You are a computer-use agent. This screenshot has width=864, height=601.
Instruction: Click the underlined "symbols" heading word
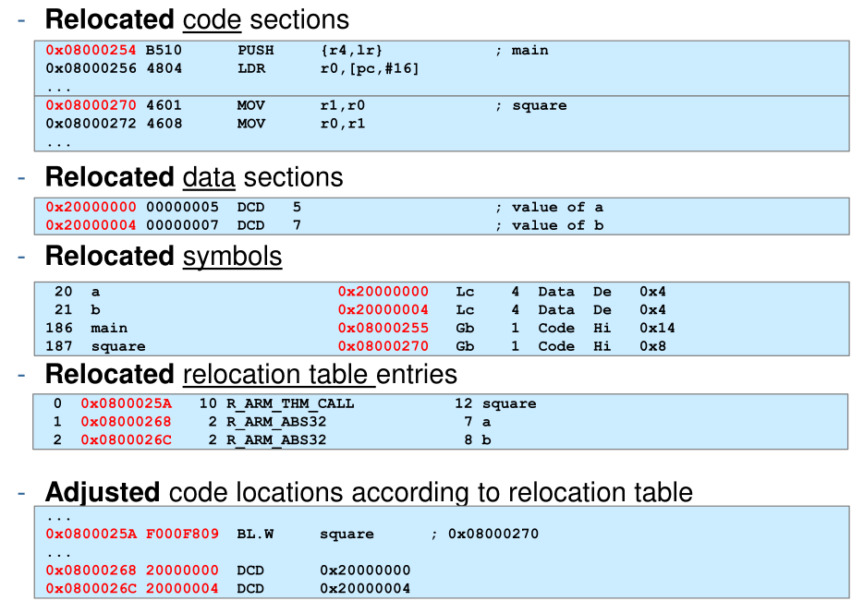[x=232, y=256]
